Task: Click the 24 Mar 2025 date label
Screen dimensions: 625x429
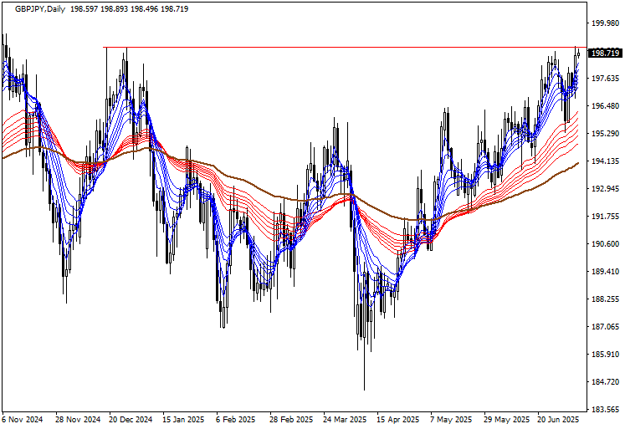Action: coord(345,420)
